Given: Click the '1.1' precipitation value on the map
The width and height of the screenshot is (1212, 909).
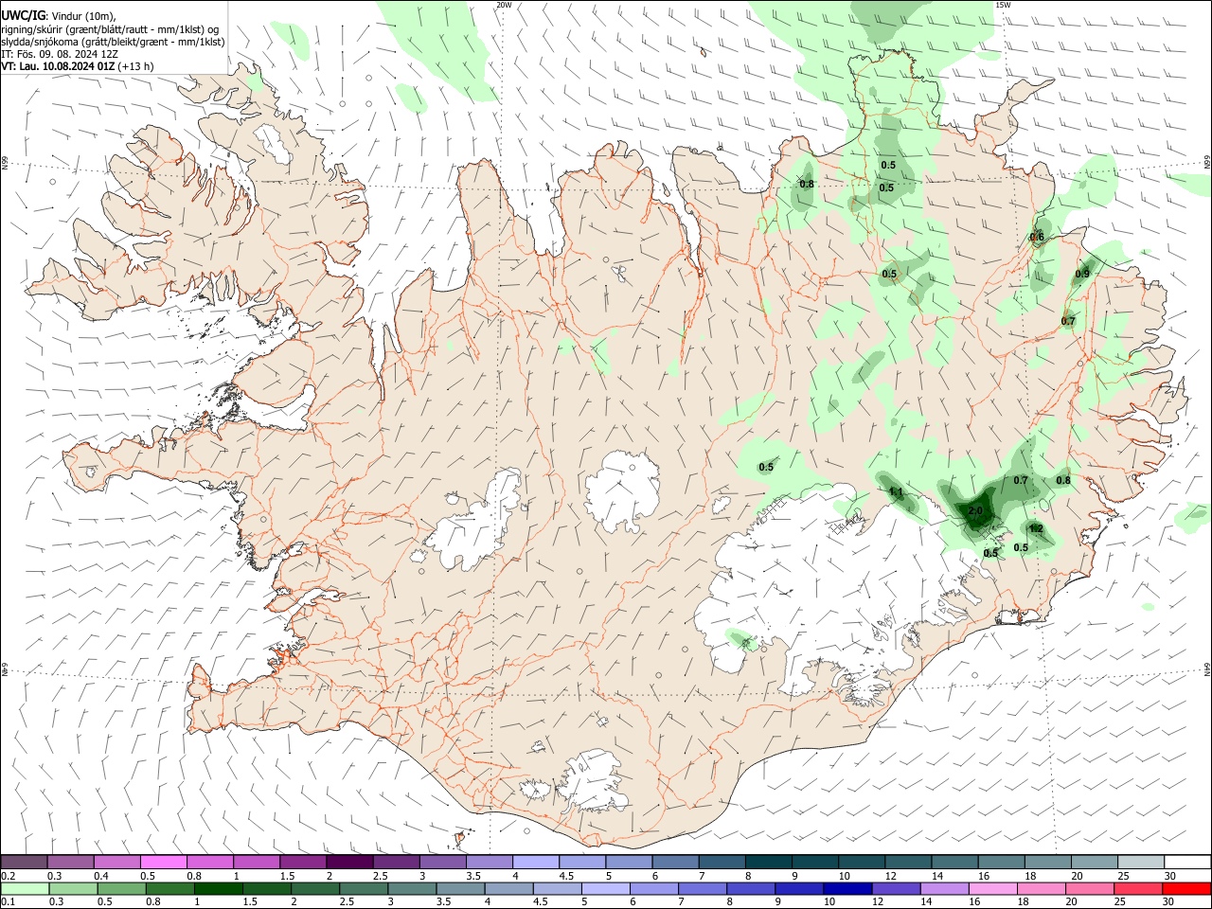Looking at the screenshot, I should (x=896, y=492).
